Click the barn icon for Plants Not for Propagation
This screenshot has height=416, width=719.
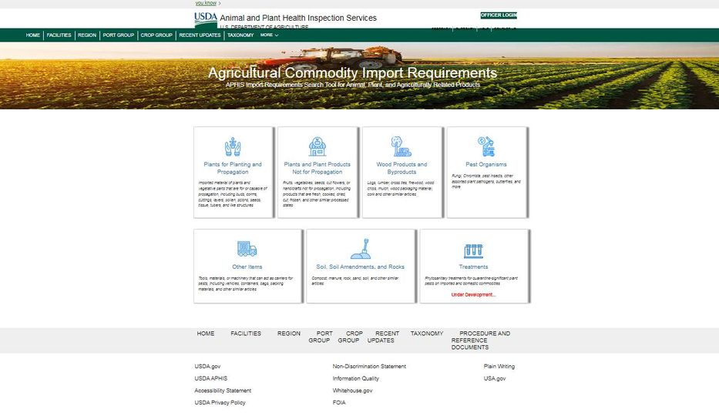(317, 146)
